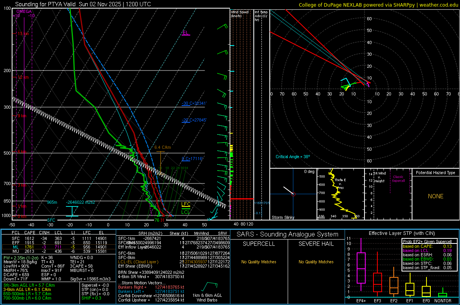Click the 0 C isotherm height label
Viewport: 460px width, 305px height.
click(x=192, y=159)
